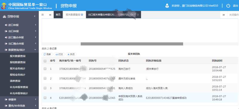Click the 打印 print button
239x109 pixels.
point(59,54)
